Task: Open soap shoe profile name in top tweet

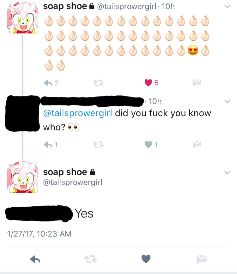Action: click(x=65, y=7)
